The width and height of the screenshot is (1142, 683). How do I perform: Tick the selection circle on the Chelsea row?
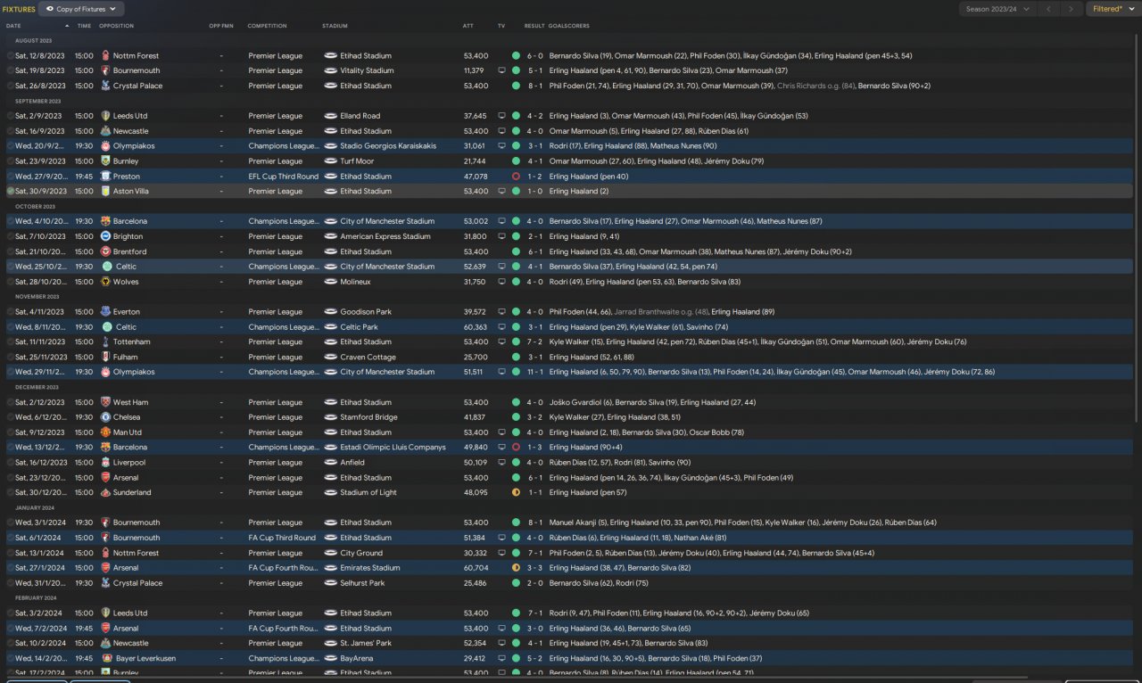point(11,417)
